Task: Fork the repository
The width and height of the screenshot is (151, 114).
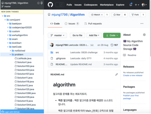Action: 135,15
